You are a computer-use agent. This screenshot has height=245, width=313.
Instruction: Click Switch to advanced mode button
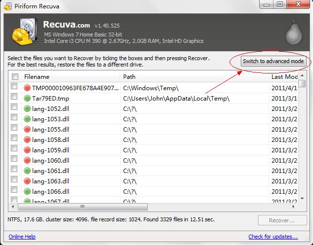pyautogui.click(x=273, y=61)
